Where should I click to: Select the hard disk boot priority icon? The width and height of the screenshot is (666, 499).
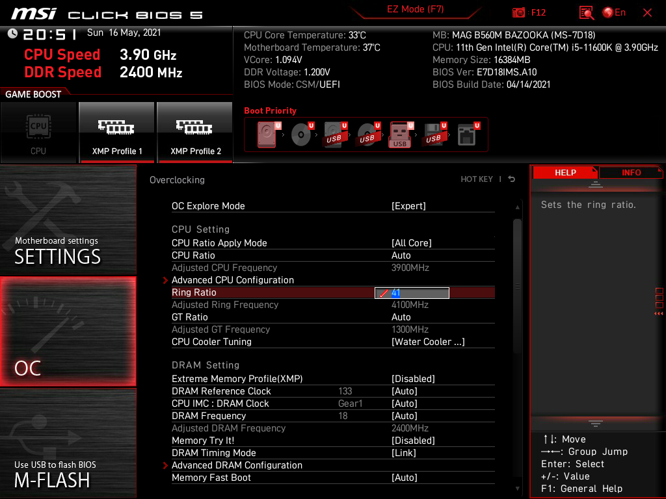coord(267,134)
